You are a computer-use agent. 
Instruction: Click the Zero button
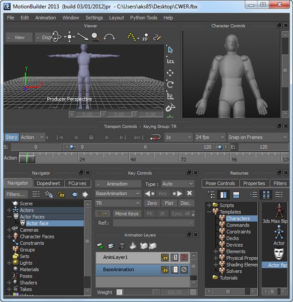tap(152, 203)
